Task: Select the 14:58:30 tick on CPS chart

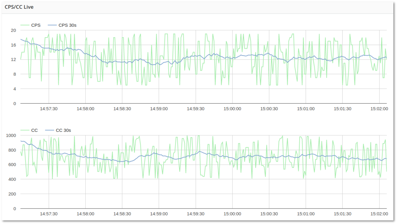Action: [x=122, y=108]
